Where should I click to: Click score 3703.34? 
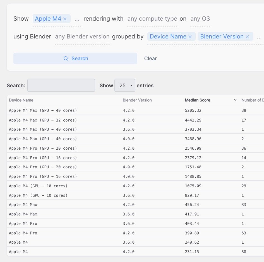pos(193,130)
